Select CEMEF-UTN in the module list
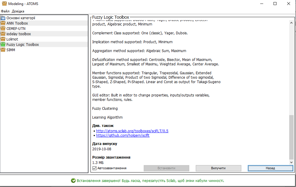Image resolution: width=296 pixels, height=187 pixels. (44, 28)
